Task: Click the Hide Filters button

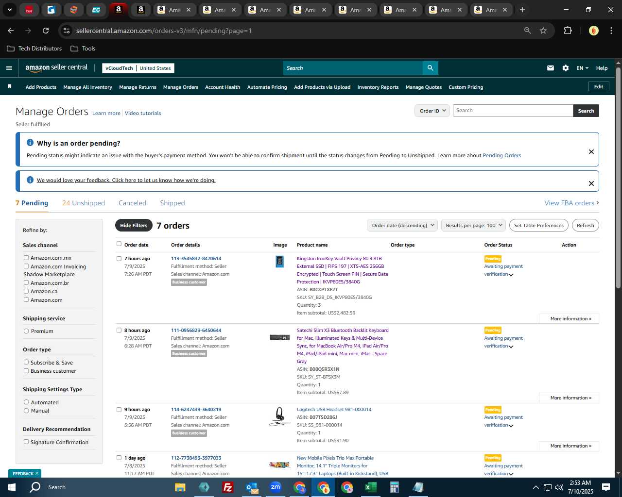Action: (x=134, y=225)
